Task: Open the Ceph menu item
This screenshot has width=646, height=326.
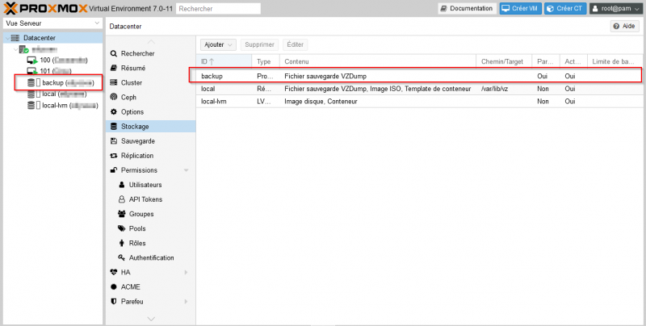Action: (129, 97)
